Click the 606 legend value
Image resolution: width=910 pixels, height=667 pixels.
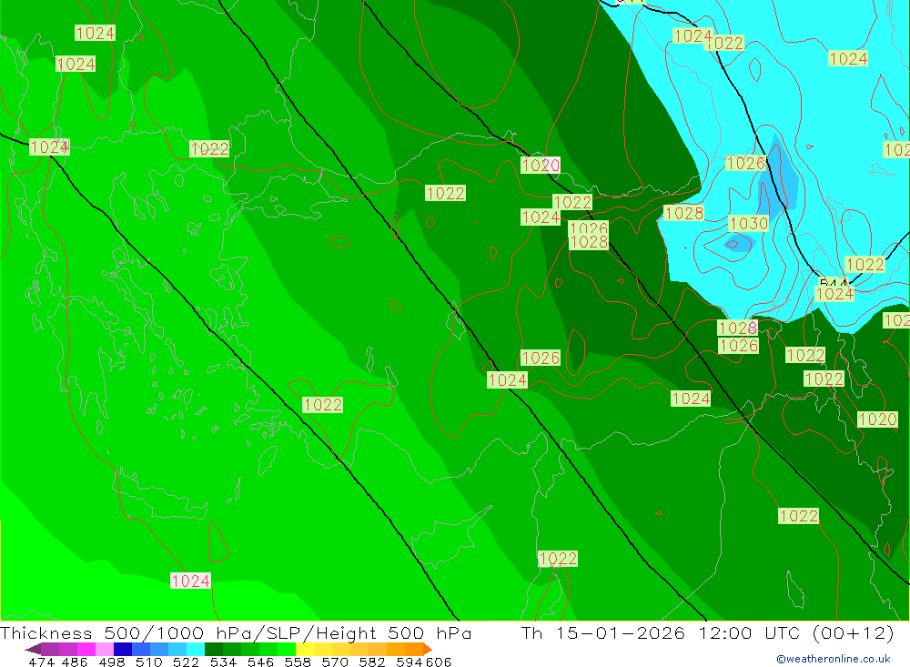439,662
